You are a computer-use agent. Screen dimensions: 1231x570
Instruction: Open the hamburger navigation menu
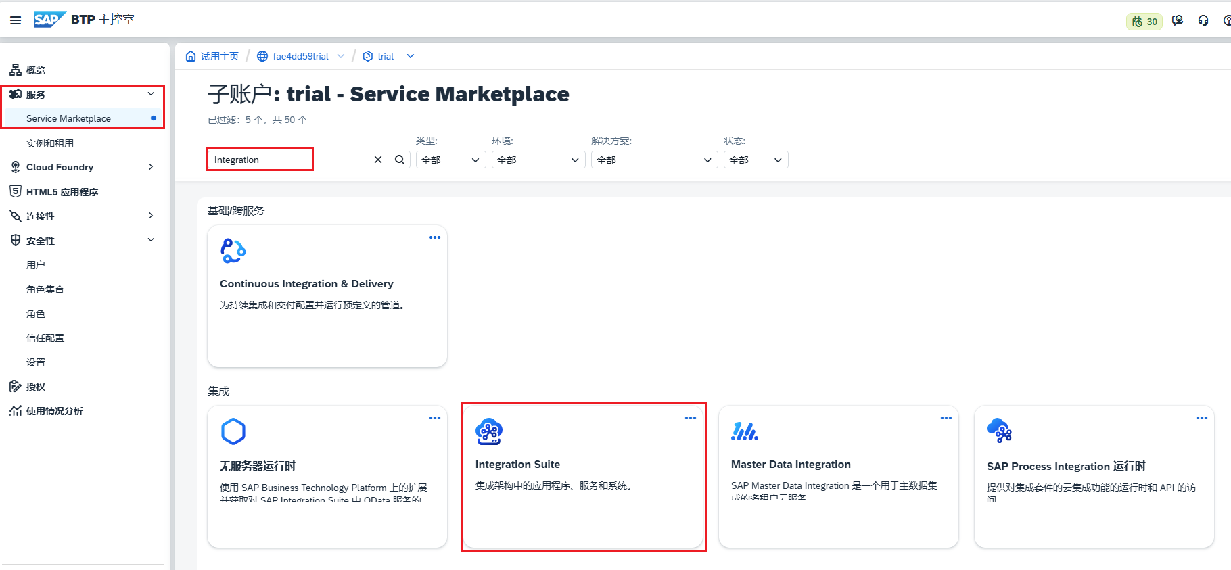pyautogui.click(x=16, y=20)
